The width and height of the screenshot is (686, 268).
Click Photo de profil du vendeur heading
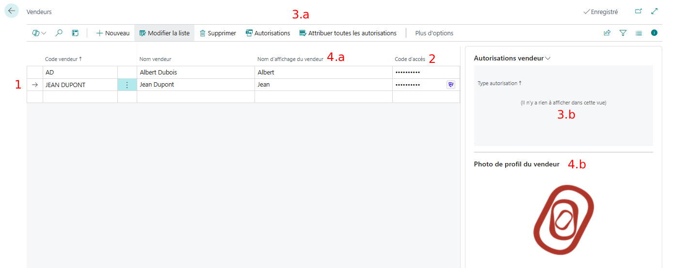(517, 164)
